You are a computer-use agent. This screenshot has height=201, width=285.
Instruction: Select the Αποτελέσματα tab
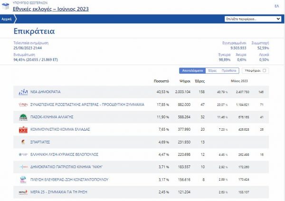(x=192, y=71)
